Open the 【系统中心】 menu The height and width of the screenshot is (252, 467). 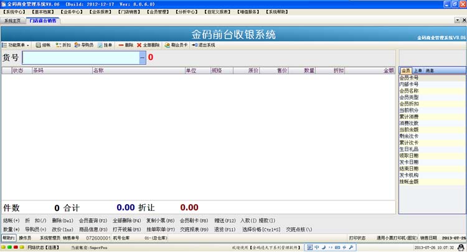coord(14,12)
